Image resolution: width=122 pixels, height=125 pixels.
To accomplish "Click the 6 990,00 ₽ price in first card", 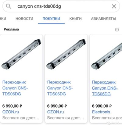I will tap(12, 106).
